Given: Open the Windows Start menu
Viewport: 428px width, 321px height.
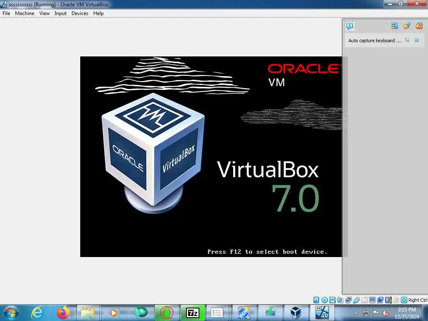Looking at the screenshot, I should point(11,313).
